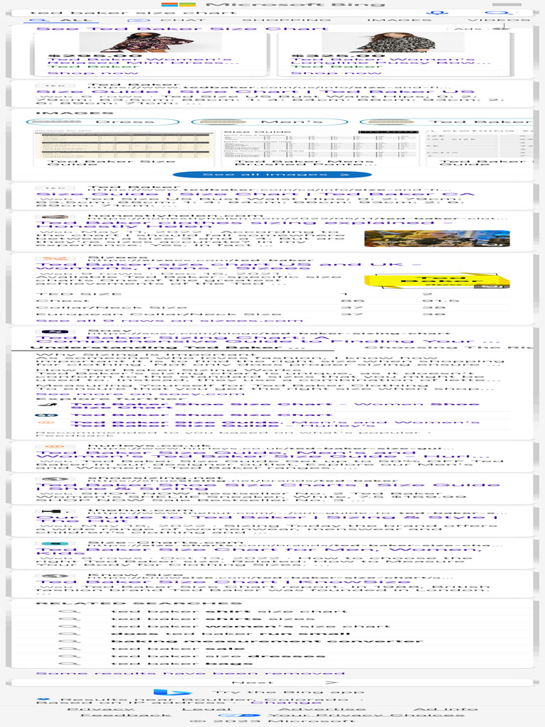Click the Soxy site favicon
This screenshot has width=545, height=727.
click(55, 332)
